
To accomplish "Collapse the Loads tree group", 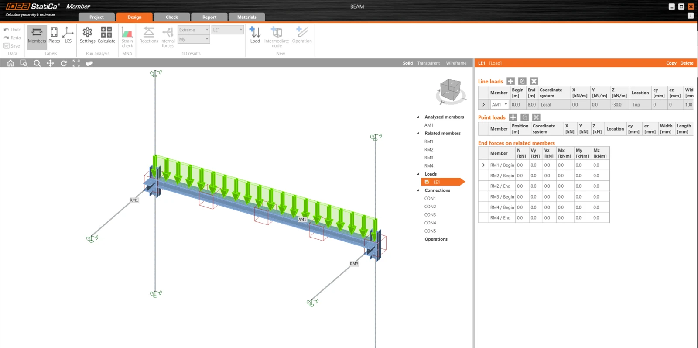I will point(418,174).
